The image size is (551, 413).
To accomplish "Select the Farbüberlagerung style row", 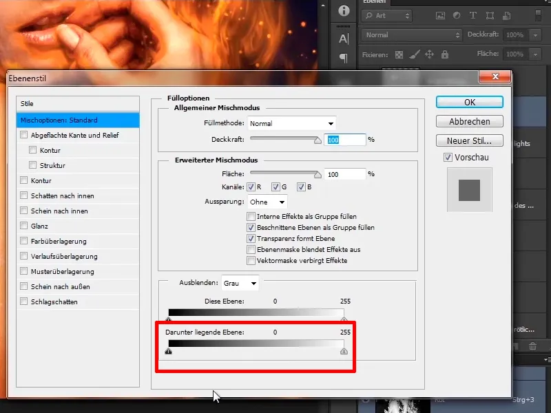I will click(x=78, y=241).
